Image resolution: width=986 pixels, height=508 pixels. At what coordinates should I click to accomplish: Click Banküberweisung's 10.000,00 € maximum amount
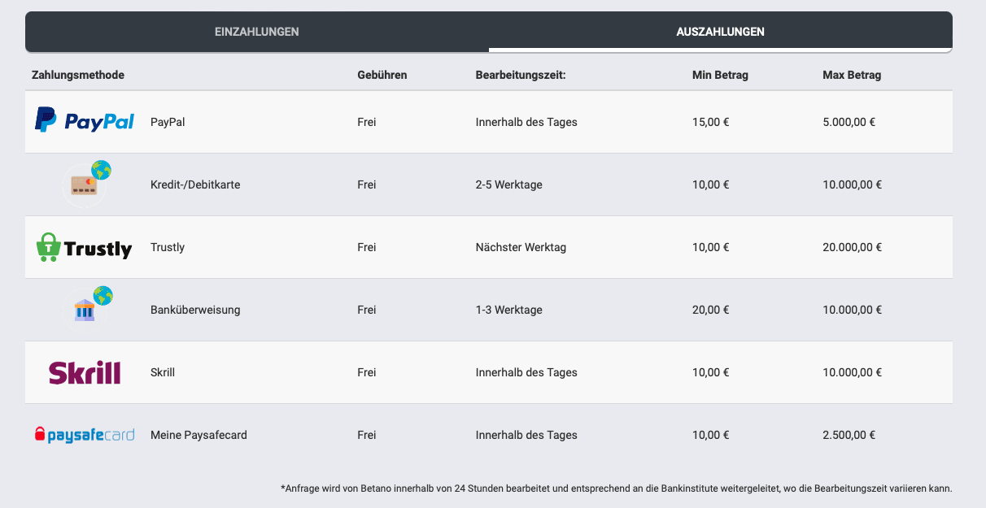[852, 310]
